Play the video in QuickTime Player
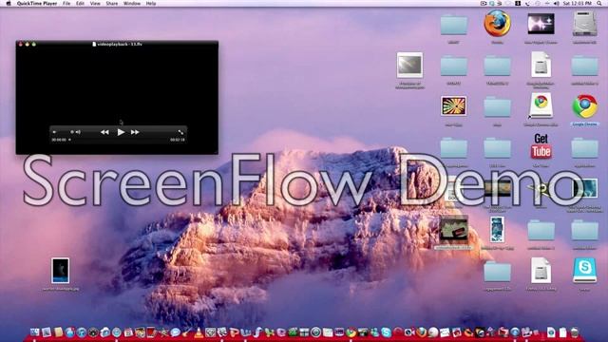This screenshot has height=342, width=608. (x=121, y=132)
